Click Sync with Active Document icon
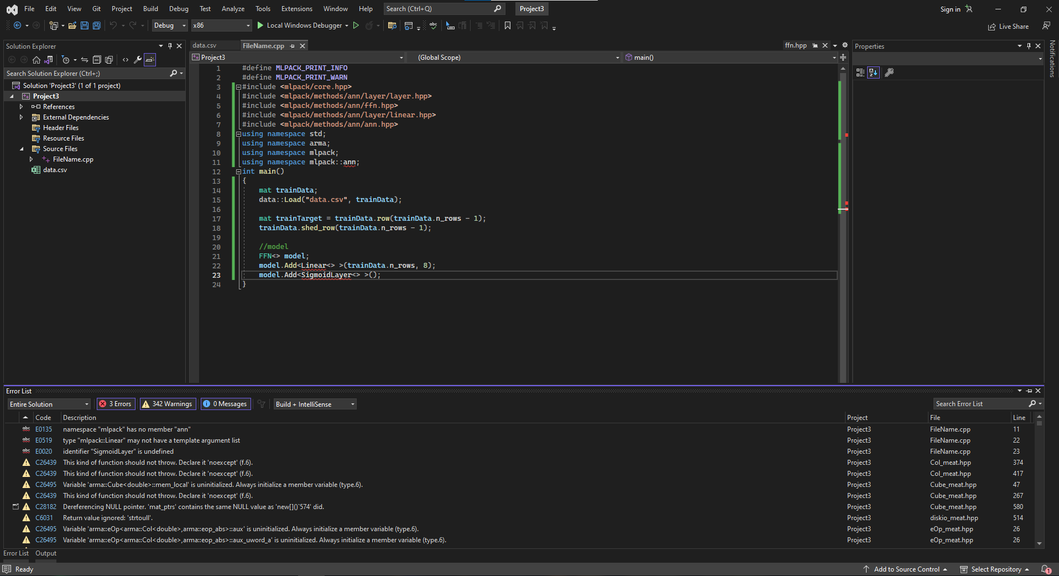1059x576 pixels. pyautogui.click(x=85, y=60)
